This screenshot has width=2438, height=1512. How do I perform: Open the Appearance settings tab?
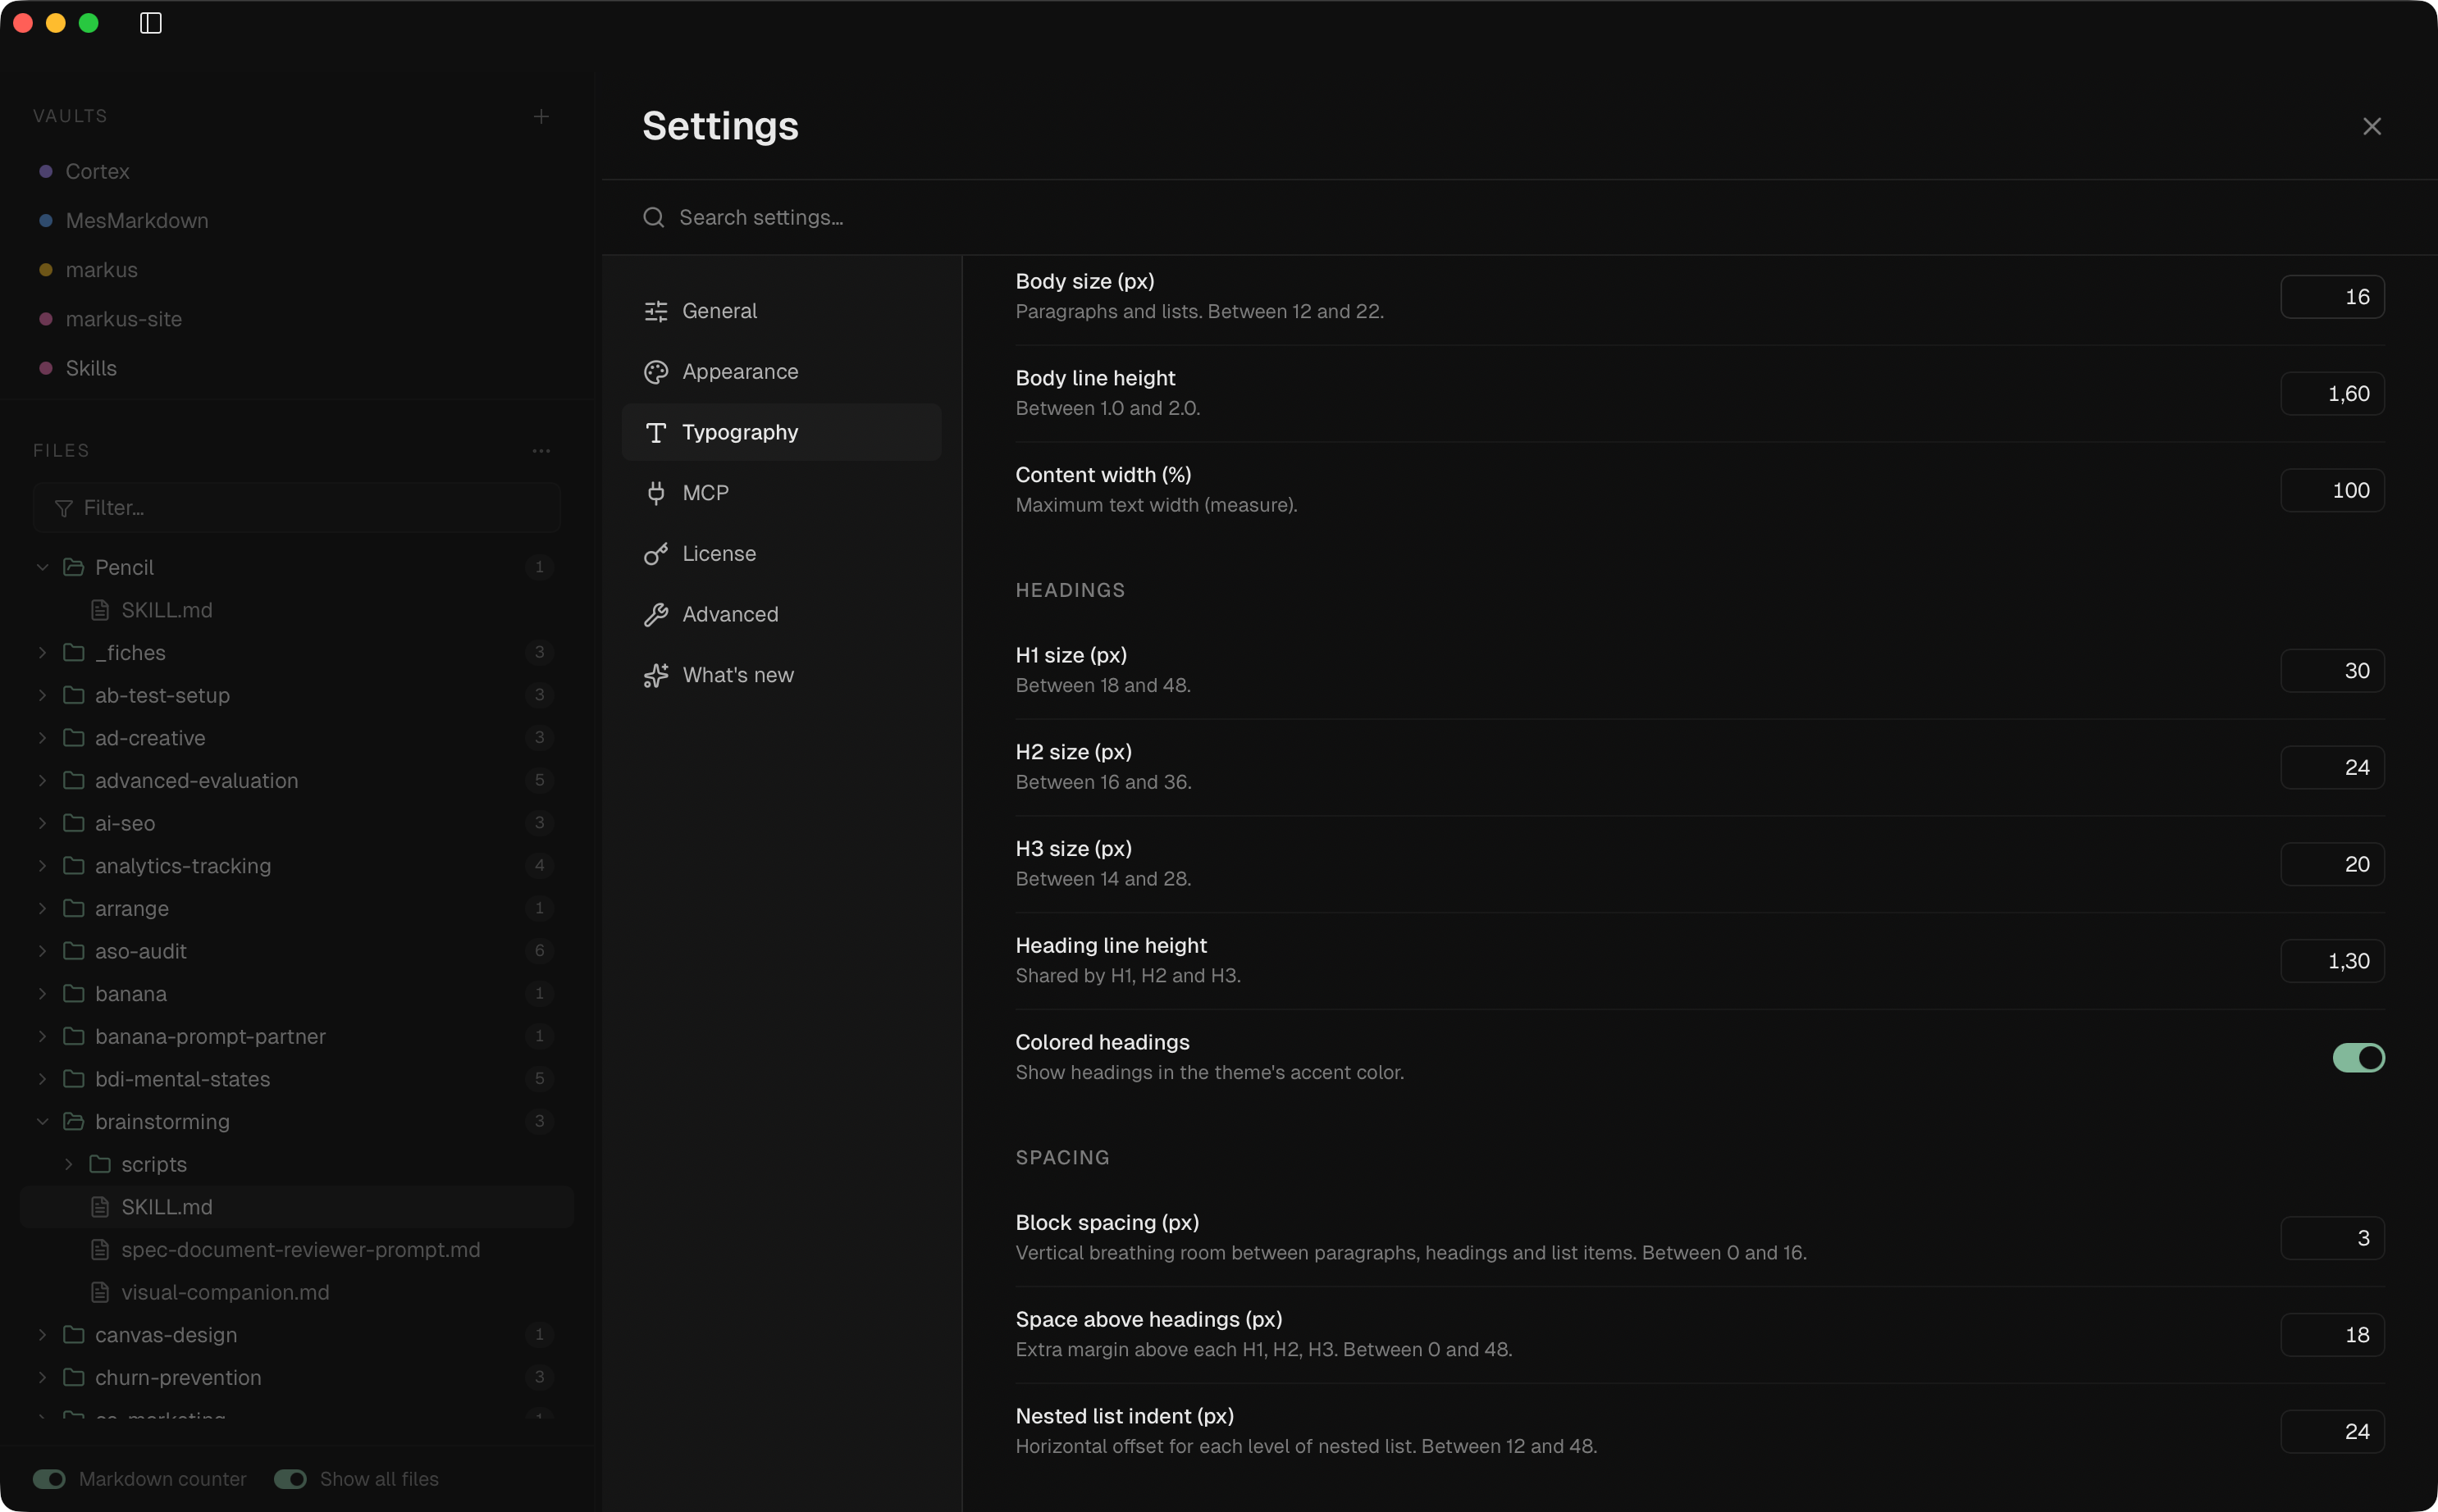781,372
